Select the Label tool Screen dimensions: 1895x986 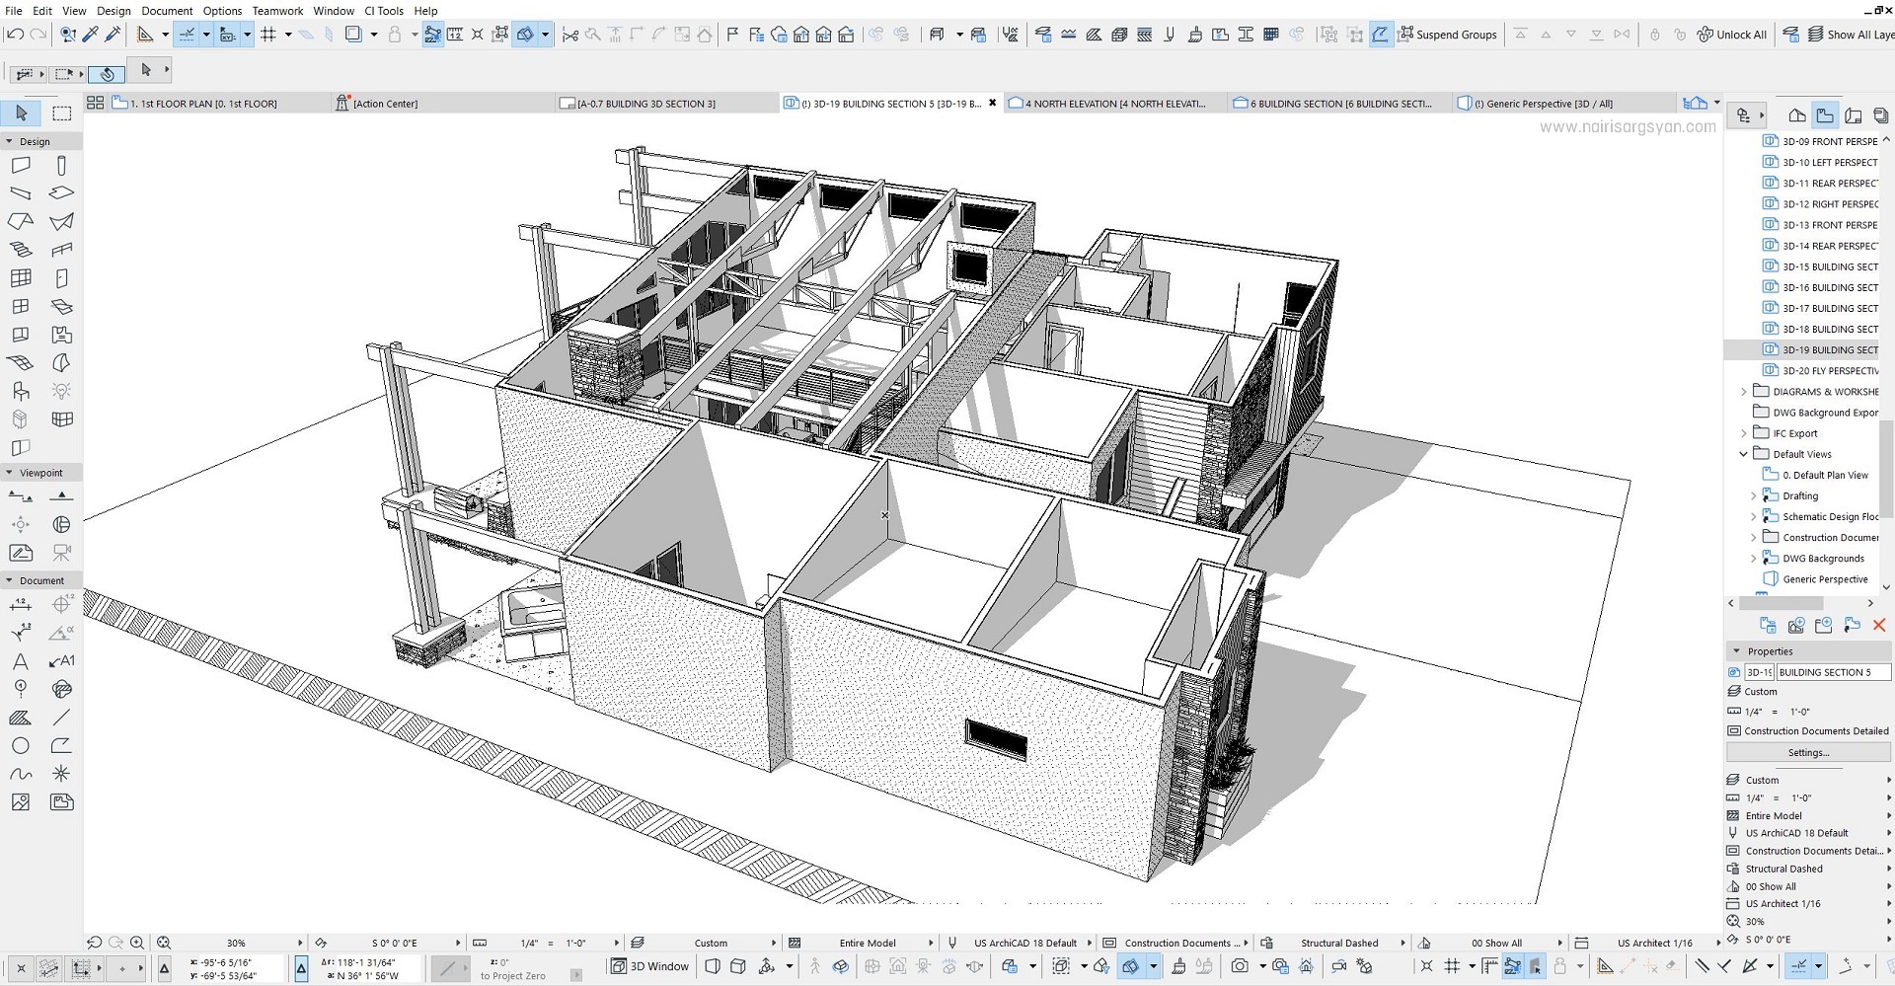click(x=61, y=661)
